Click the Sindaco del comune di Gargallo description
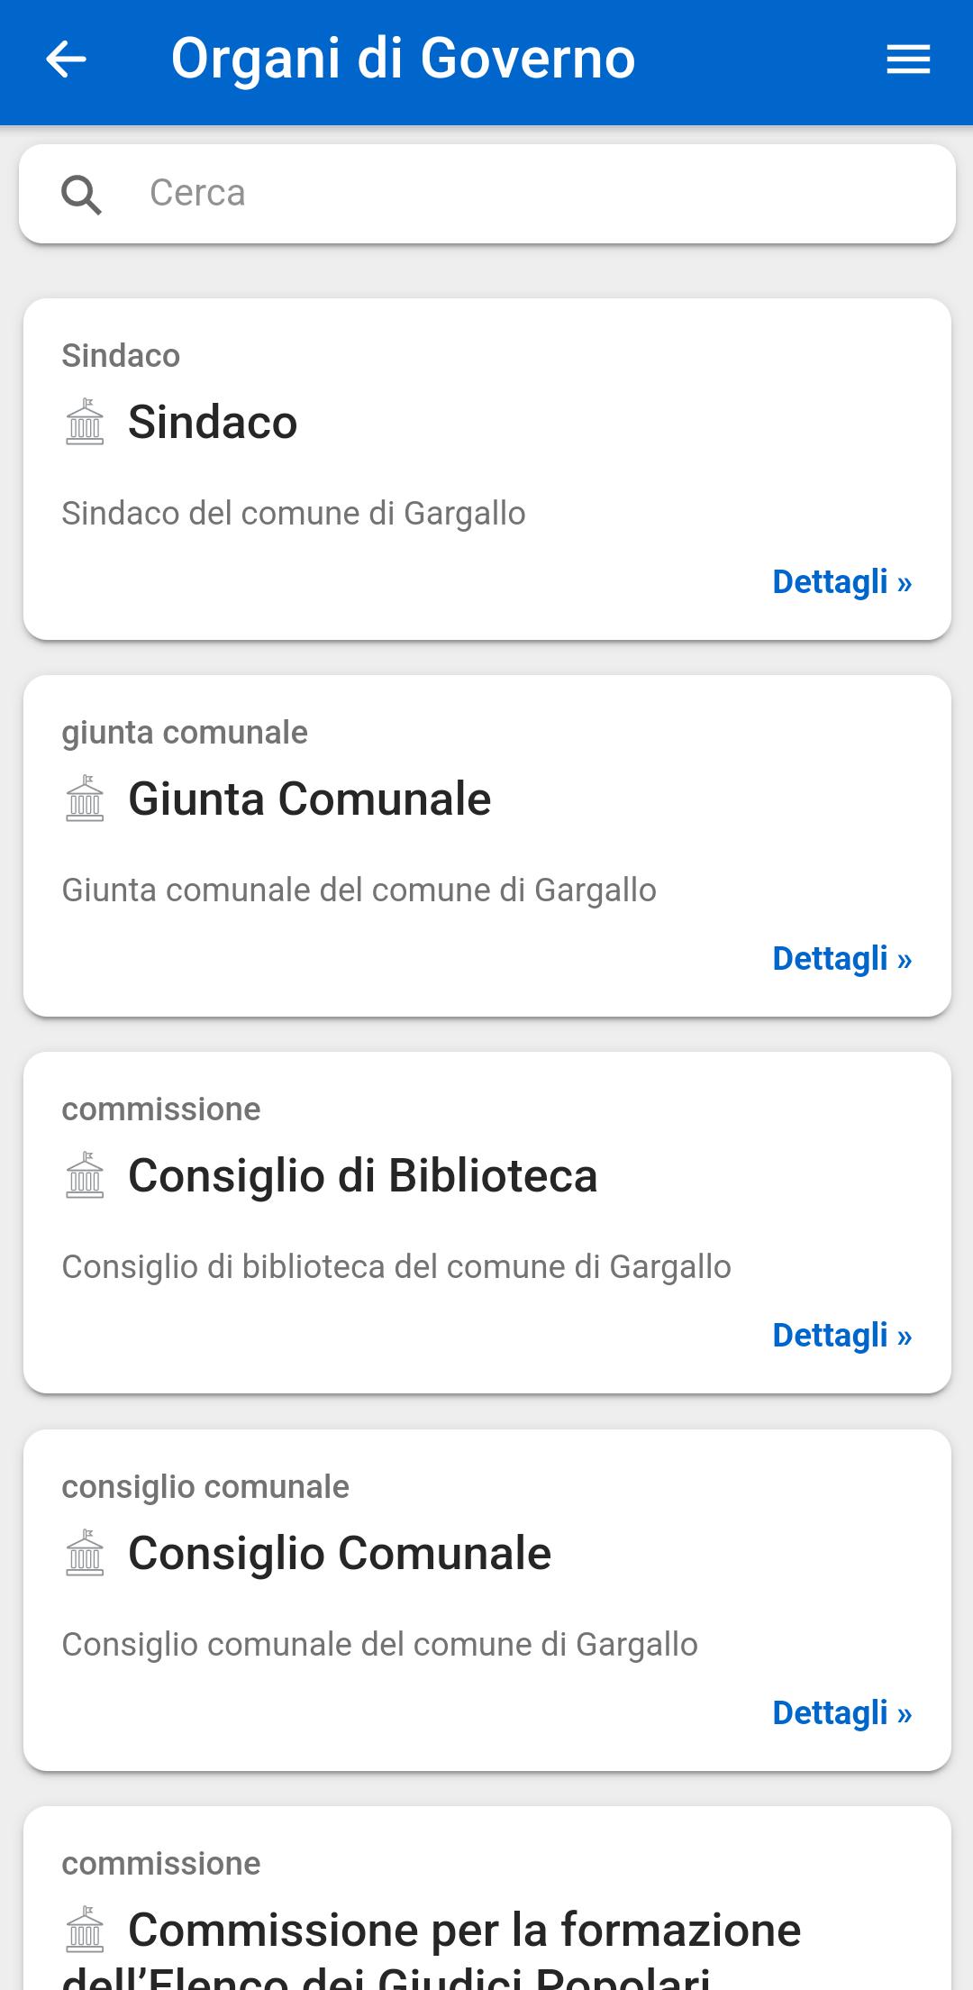The width and height of the screenshot is (973, 1990). 294,514
